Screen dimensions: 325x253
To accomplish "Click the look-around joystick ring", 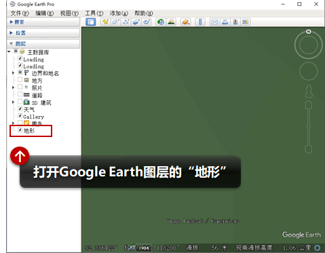I will tap(309, 45).
